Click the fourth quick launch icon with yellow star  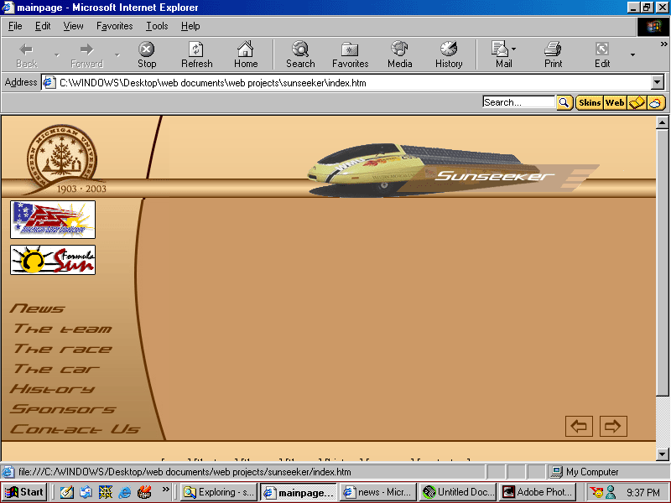[x=106, y=492]
